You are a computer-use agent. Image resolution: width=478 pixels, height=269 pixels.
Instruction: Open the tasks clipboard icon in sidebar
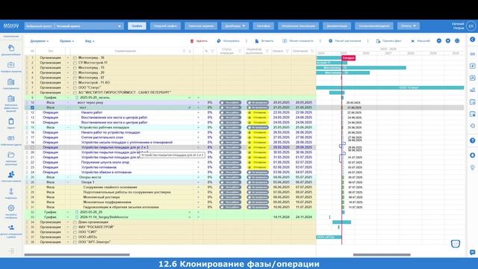click(x=11, y=121)
